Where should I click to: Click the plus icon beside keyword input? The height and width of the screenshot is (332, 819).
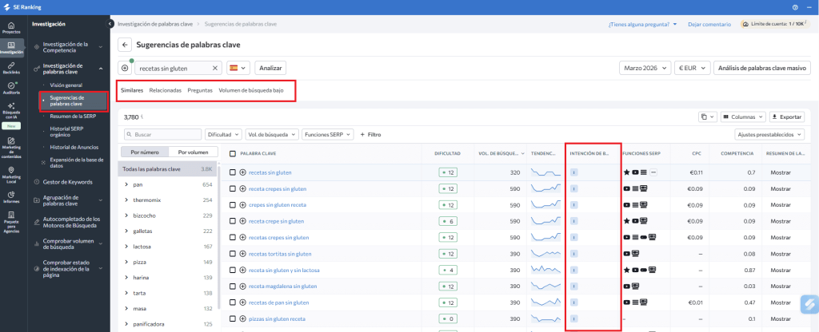click(126, 69)
